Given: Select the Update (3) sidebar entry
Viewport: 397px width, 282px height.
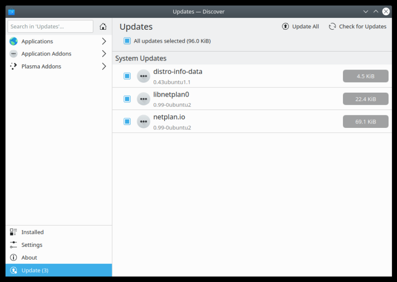Looking at the screenshot, I should [x=59, y=270].
